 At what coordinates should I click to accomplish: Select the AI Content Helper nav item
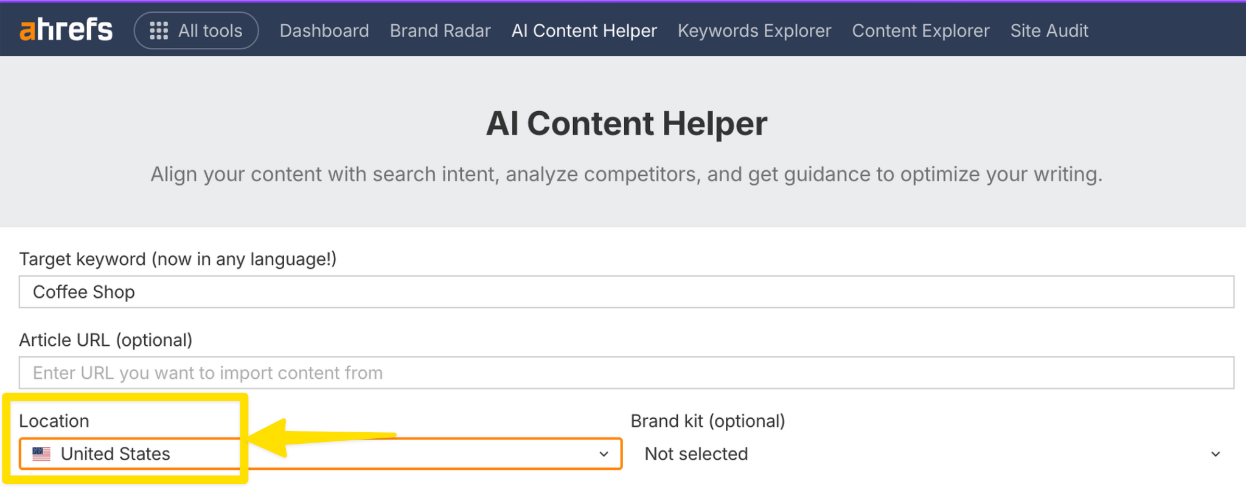point(584,30)
